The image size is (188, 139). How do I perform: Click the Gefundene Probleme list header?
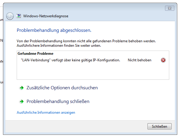[x=35, y=54]
